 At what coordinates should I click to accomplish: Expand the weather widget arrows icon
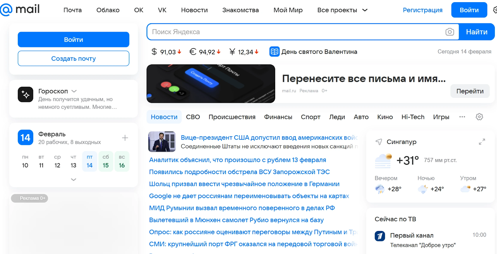tap(482, 142)
